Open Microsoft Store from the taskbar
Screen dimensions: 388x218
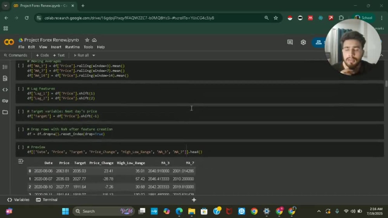click(204, 211)
